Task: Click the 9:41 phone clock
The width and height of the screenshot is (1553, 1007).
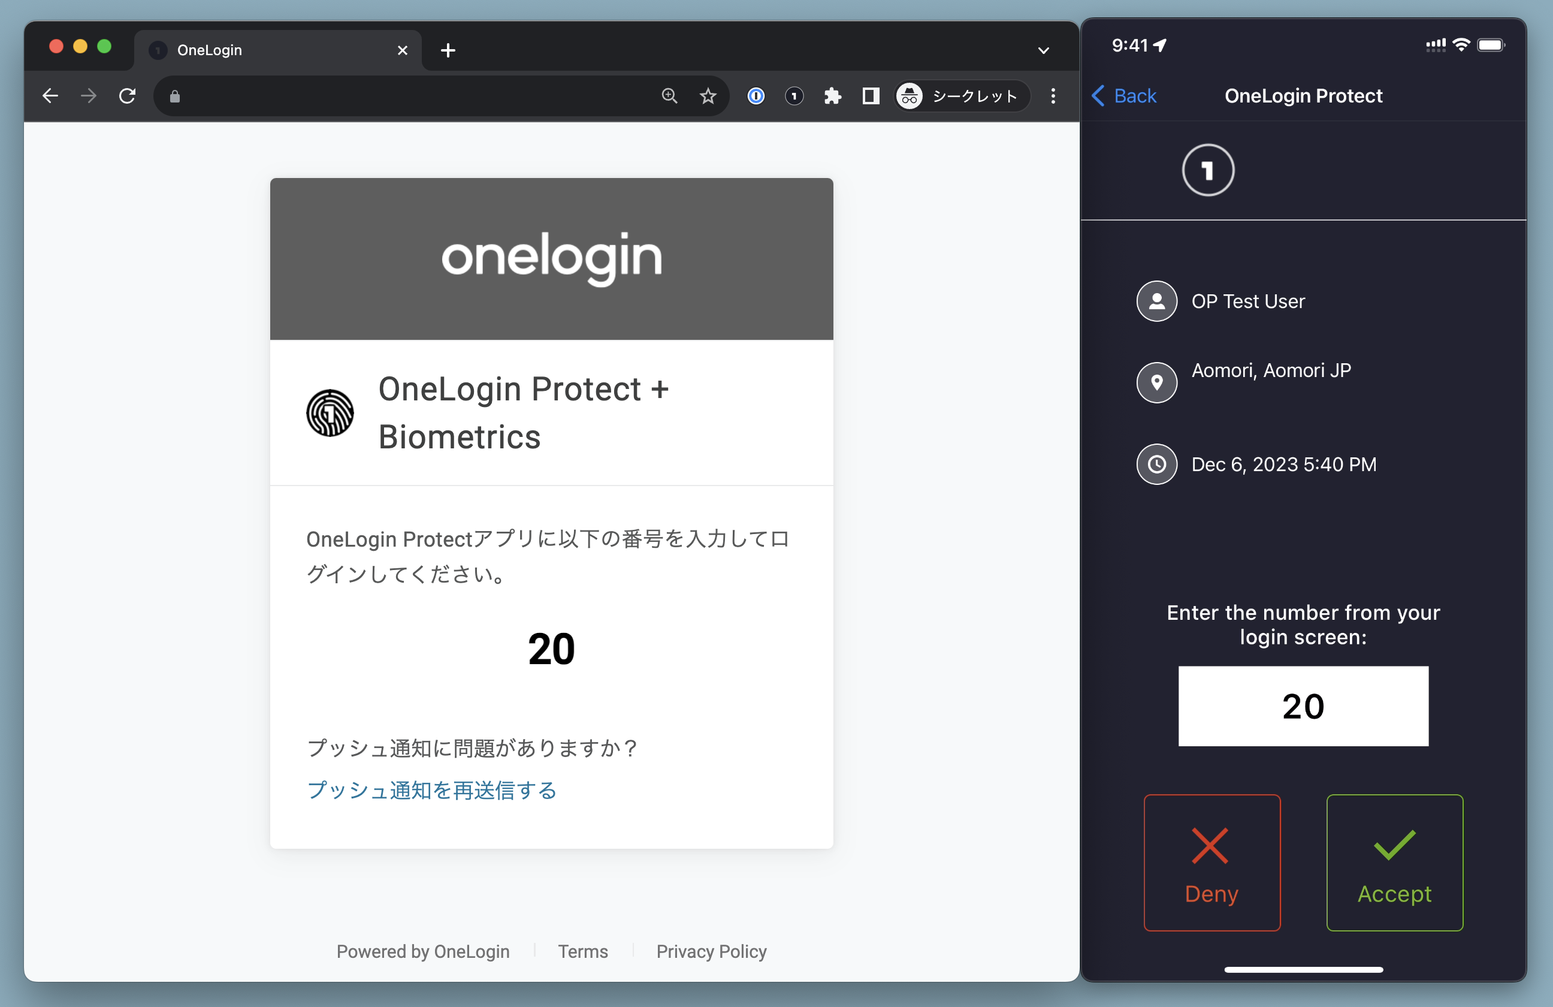Action: coord(1129,45)
